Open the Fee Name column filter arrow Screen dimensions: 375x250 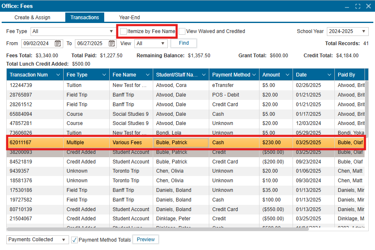pyautogui.click(x=147, y=75)
